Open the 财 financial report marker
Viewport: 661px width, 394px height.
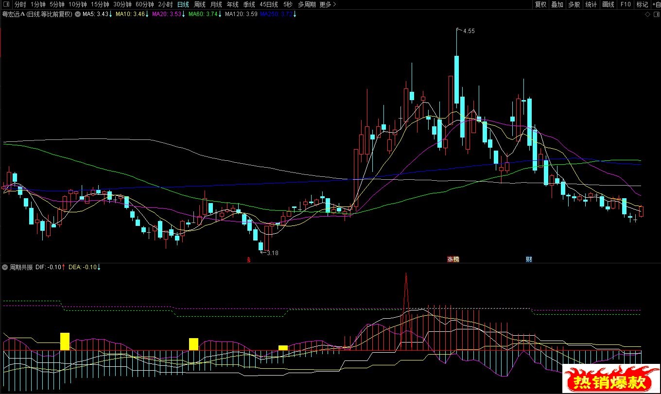[529, 259]
